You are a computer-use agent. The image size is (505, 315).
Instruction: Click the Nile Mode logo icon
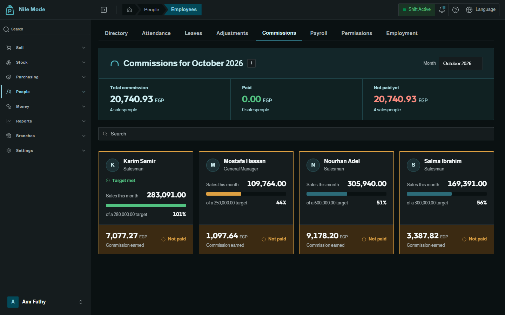[10, 10]
